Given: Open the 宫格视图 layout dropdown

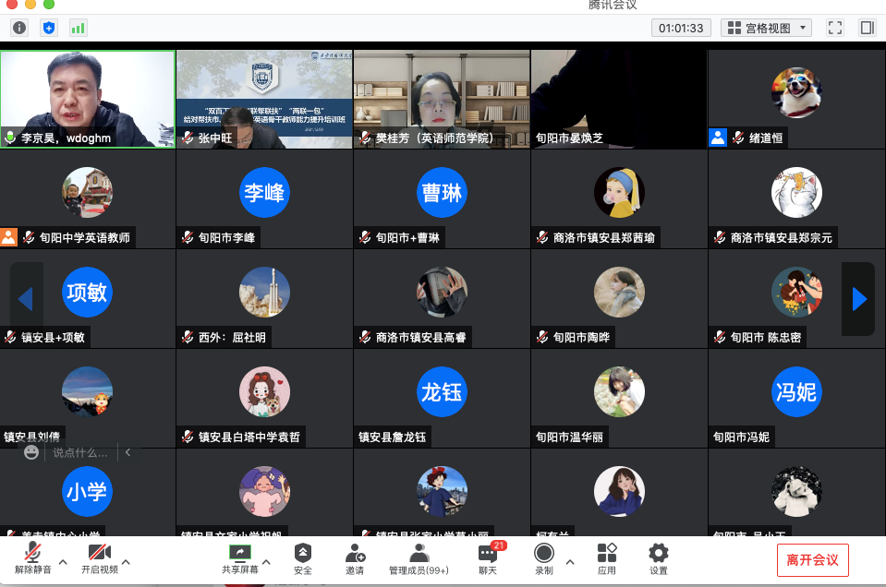Looking at the screenshot, I should [x=766, y=28].
